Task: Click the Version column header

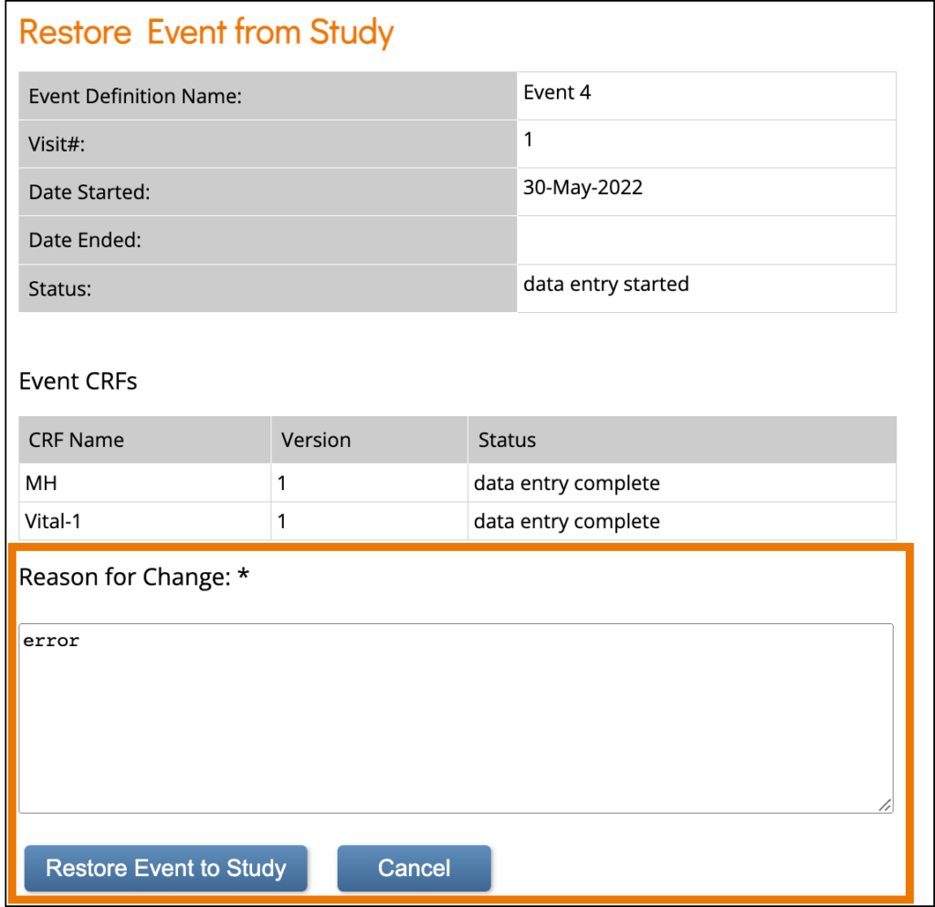Action: click(x=316, y=439)
